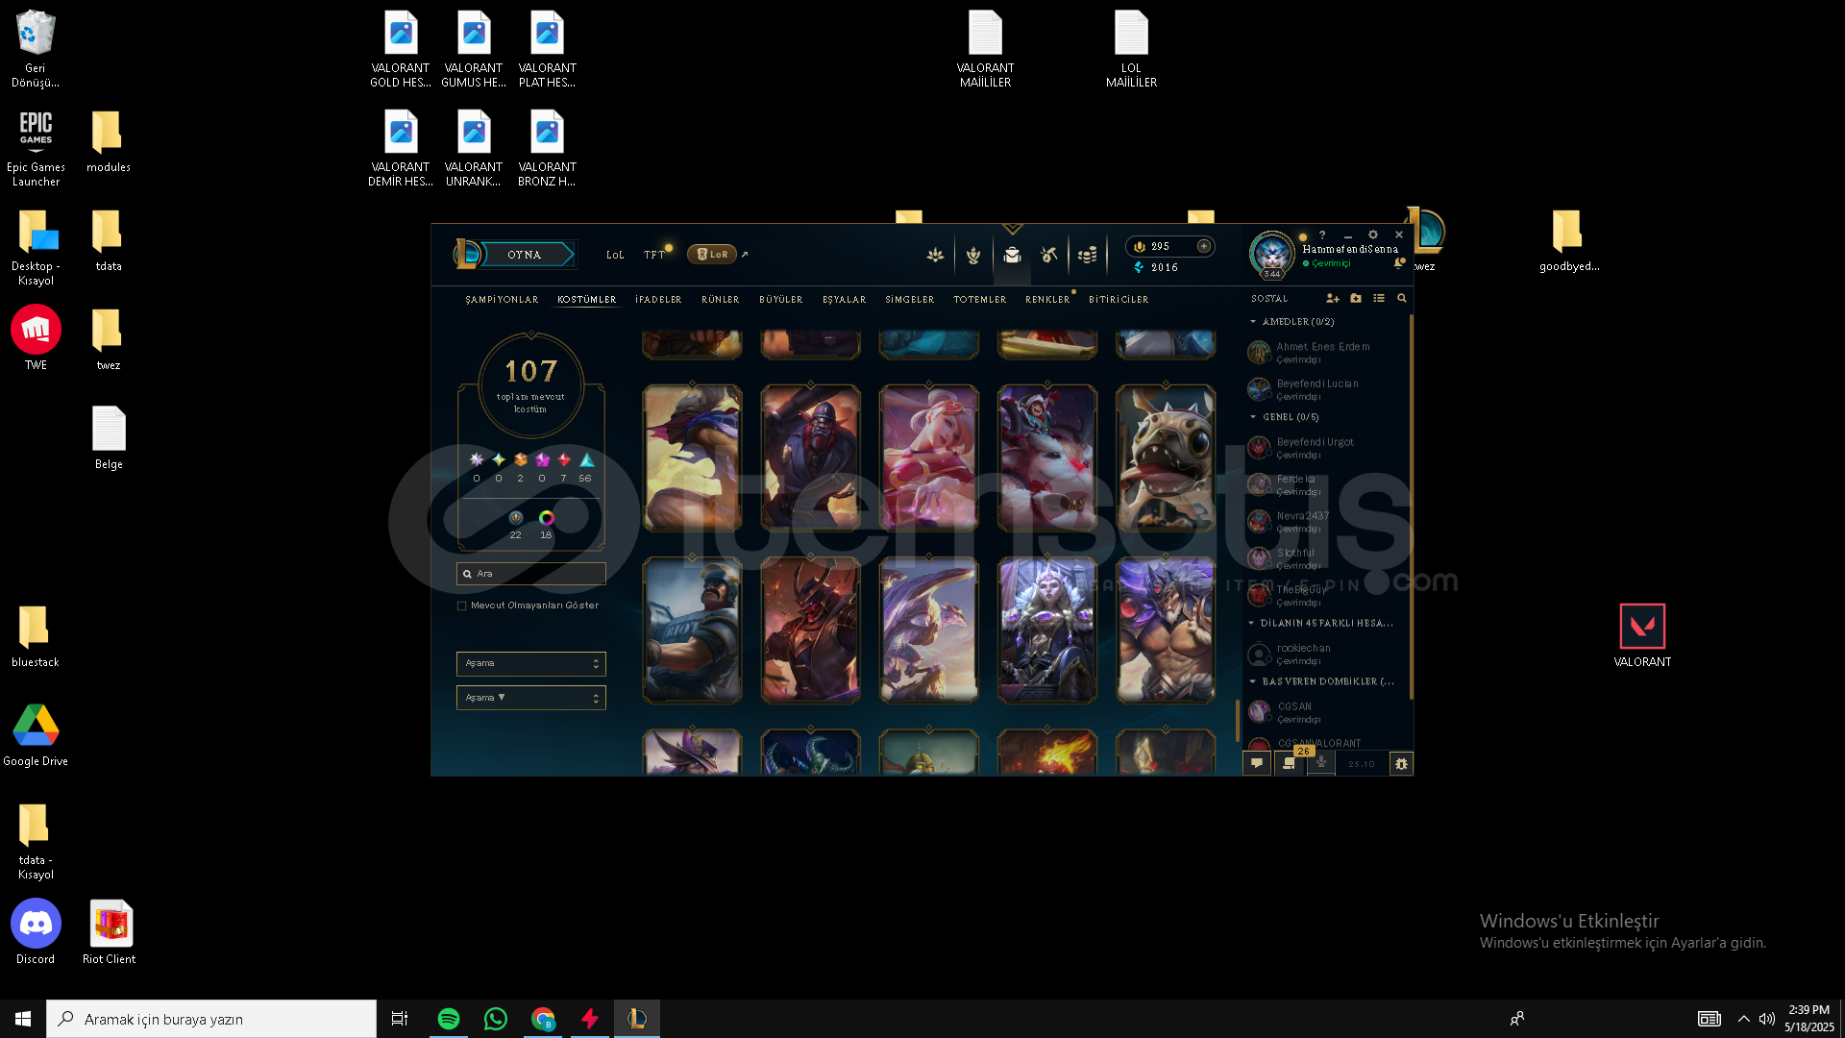Collapse the AMEDLER friends group

(x=1253, y=322)
